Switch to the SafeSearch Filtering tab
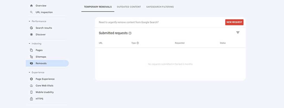Screen dimensions: 284x108 point(160,7)
